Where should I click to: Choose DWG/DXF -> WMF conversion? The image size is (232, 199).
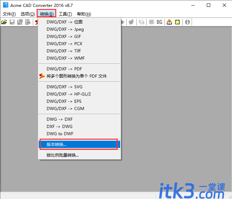click(x=79, y=58)
